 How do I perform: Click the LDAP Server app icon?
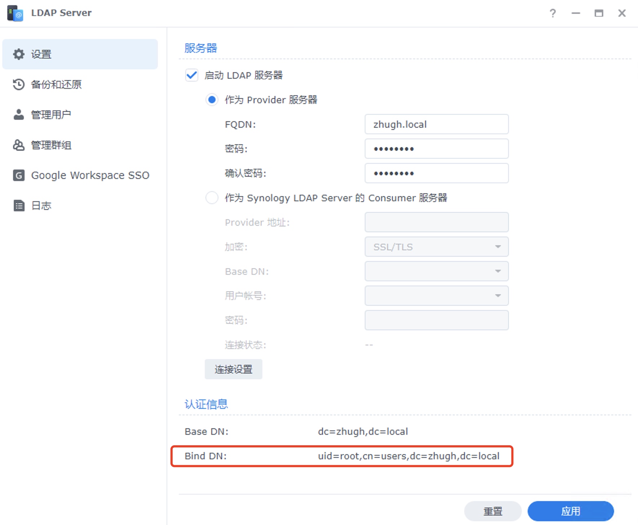pos(15,13)
